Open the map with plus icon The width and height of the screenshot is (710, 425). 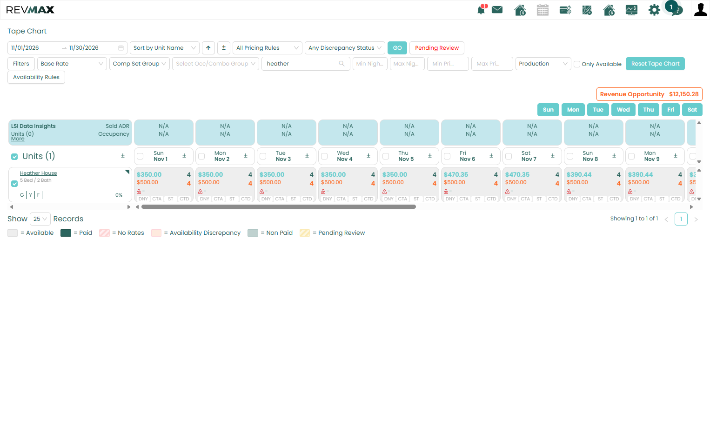click(x=587, y=10)
